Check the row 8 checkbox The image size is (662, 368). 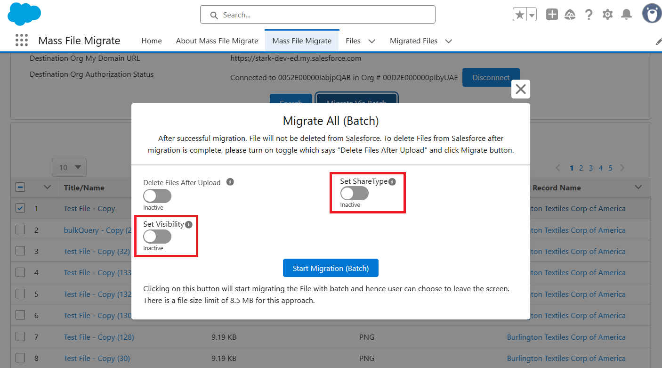click(20, 358)
